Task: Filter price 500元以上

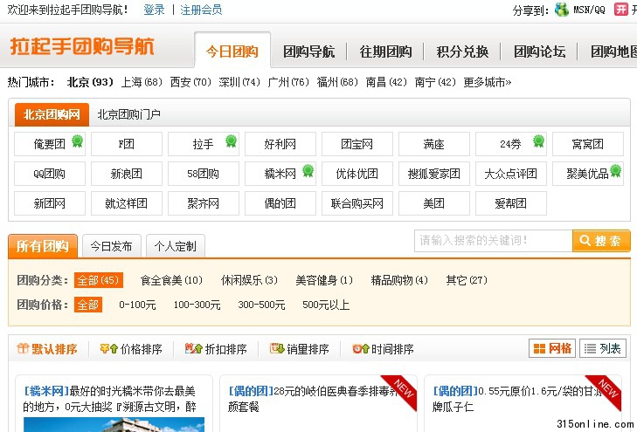Action: point(326,305)
